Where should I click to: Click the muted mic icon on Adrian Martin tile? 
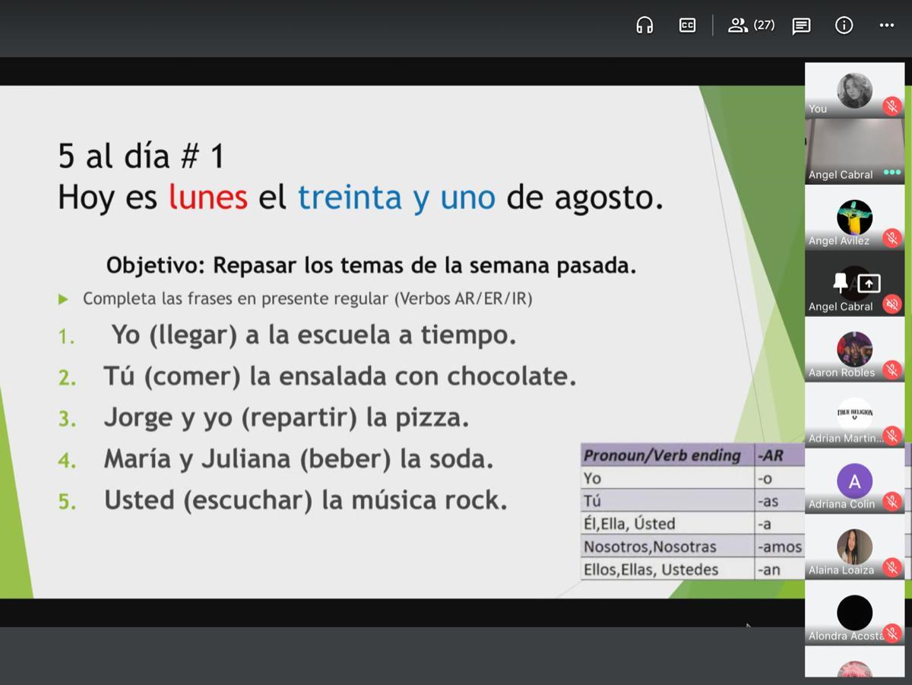point(892,436)
